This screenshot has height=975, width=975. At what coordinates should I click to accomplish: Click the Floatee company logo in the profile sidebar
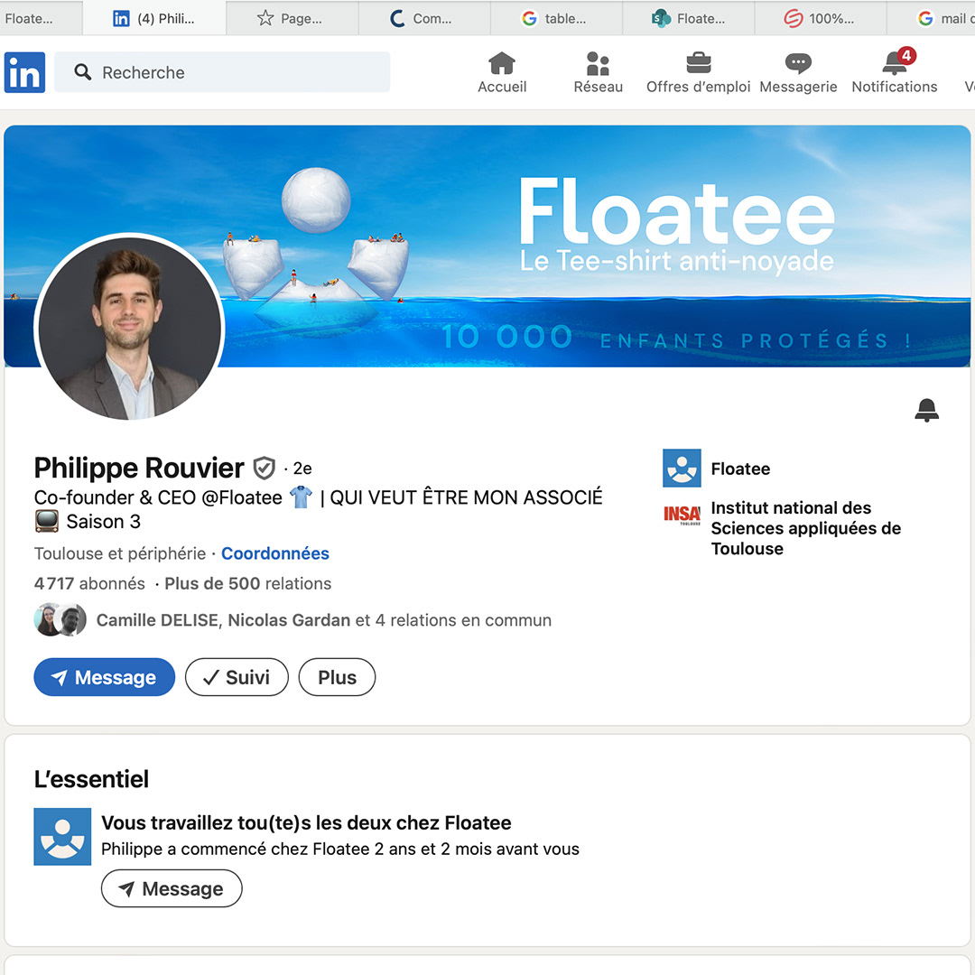click(682, 469)
